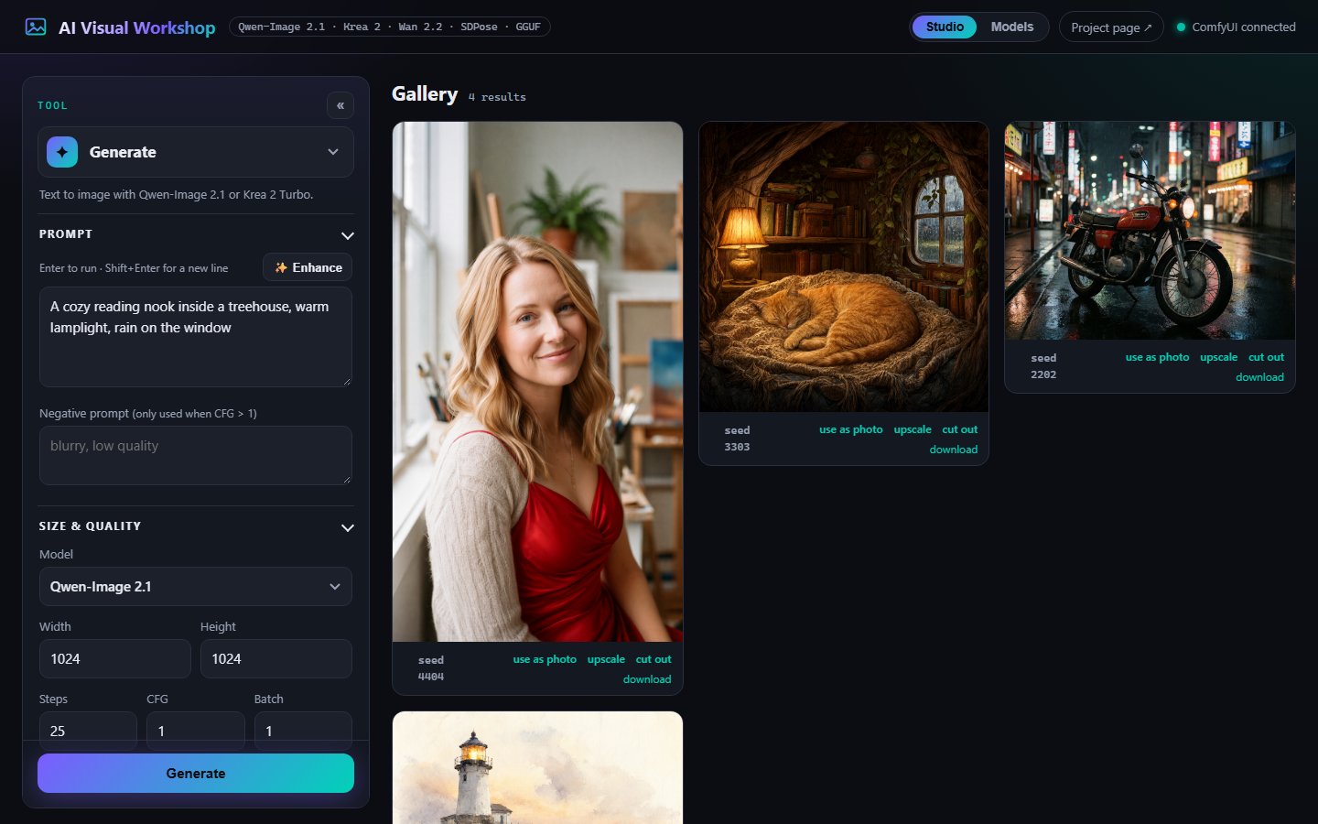The height and width of the screenshot is (824, 1318).
Task: Click 'cut out' for seed 2202
Action: tap(1267, 357)
